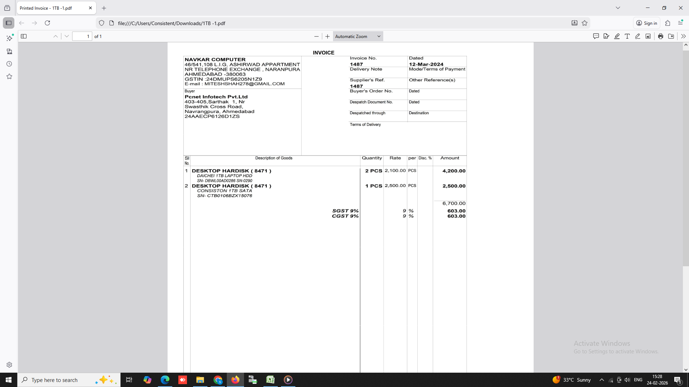Select the Draw pencil tool

pos(638,36)
